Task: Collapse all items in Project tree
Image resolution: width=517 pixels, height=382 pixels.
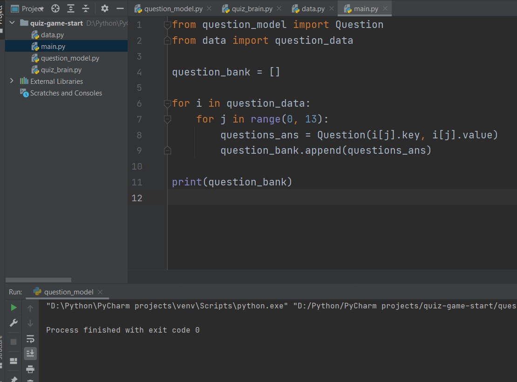Action: coord(86,8)
